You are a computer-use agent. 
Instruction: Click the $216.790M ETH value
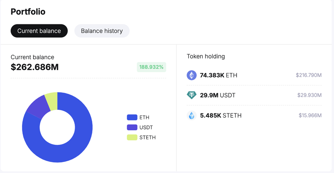click(308, 75)
